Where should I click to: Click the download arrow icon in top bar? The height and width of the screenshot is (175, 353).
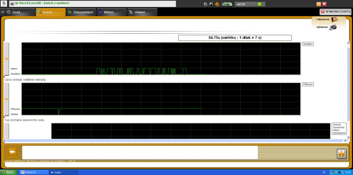click(205, 4)
